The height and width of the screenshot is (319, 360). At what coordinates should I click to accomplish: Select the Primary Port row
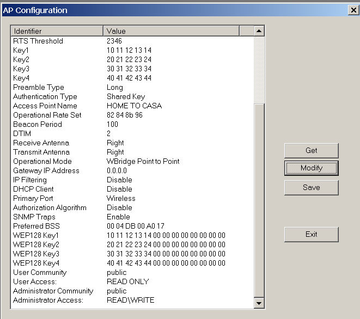[x=132, y=198]
